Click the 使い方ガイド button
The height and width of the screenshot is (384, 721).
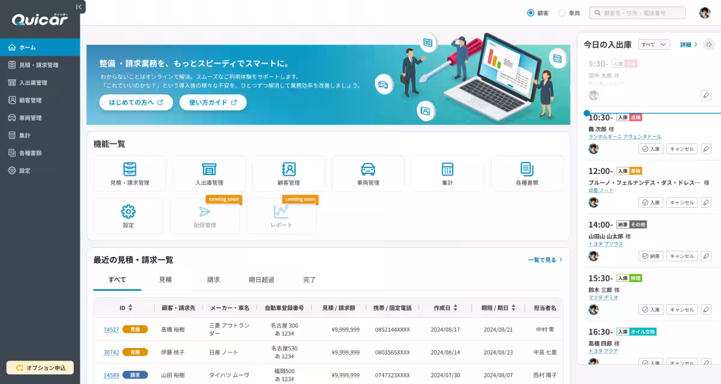click(213, 103)
